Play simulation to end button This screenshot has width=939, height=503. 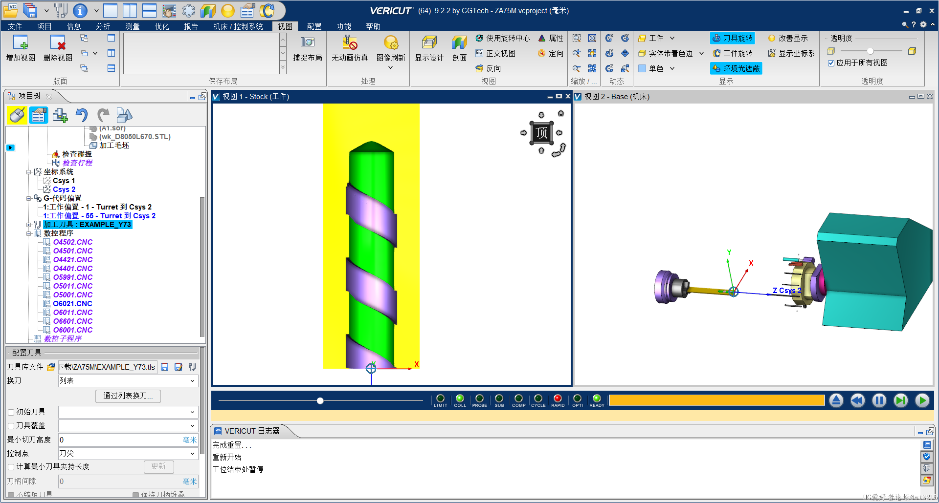click(922, 401)
